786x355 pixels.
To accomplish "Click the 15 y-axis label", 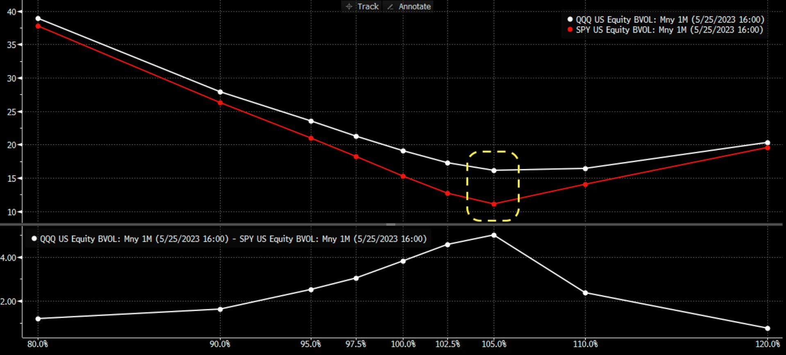I will pos(11,179).
